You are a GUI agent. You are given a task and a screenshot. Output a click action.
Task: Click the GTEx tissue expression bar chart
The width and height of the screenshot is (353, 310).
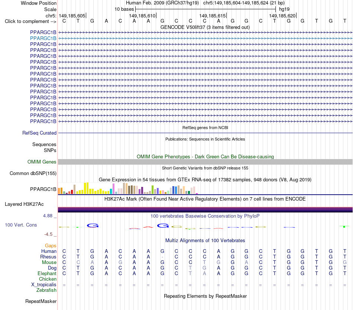(128, 188)
